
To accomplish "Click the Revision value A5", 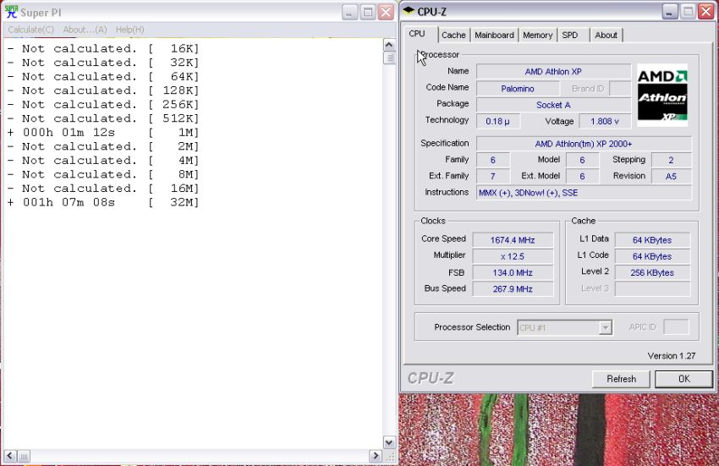I will [671, 176].
